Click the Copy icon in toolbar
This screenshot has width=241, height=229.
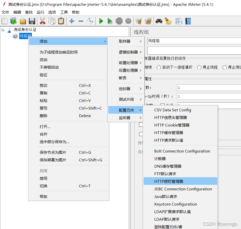pyautogui.click(x=52, y=21)
